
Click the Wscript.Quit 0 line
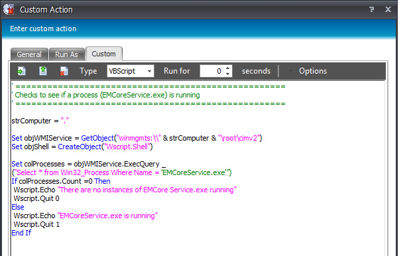(x=36, y=198)
